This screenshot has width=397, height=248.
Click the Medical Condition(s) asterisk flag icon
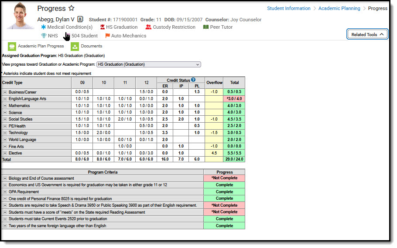(44, 27)
